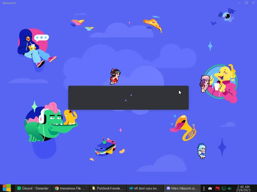Click Chrome icon on Anonymous File taskbar item

(x=57, y=188)
